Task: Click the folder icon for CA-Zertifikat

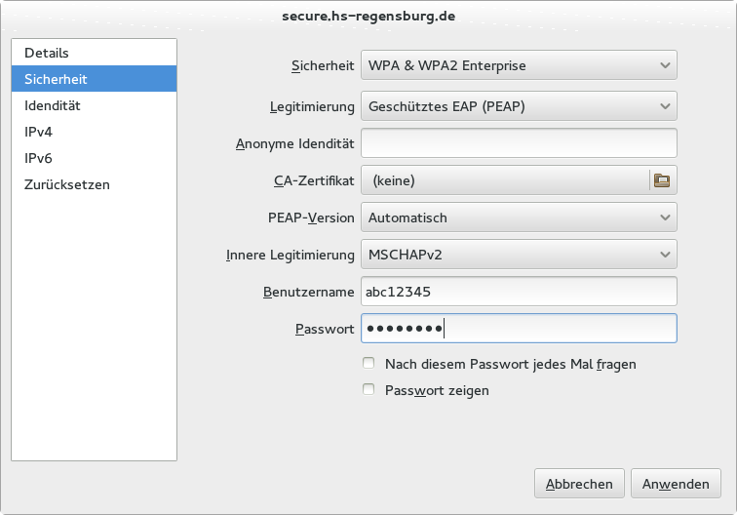Action: point(662,179)
